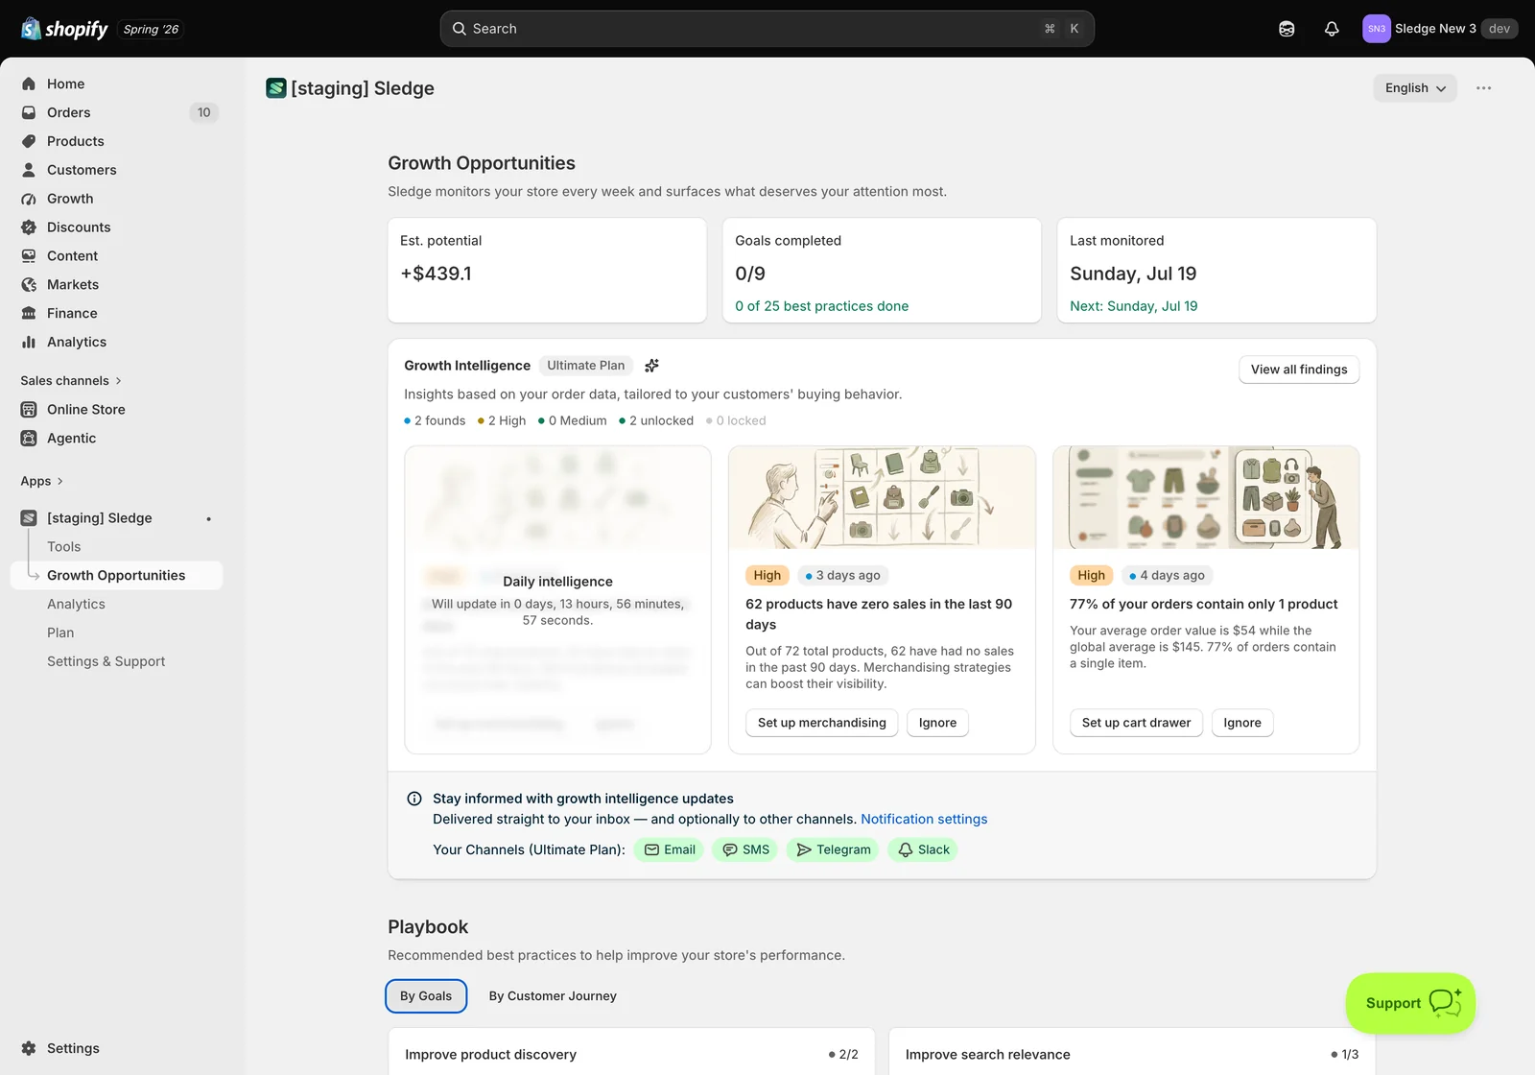The height and width of the screenshot is (1075, 1535).
Task: Click the Customers person icon
Action: (29, 170)
